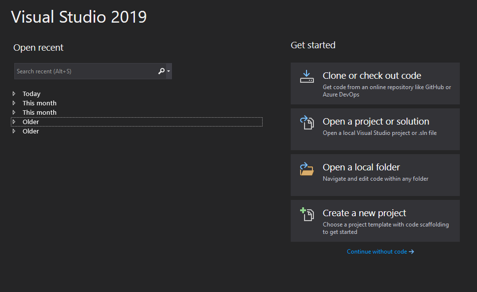Start with Create a new project
Viewport: 477px width, 292px height.
point(364,213)
